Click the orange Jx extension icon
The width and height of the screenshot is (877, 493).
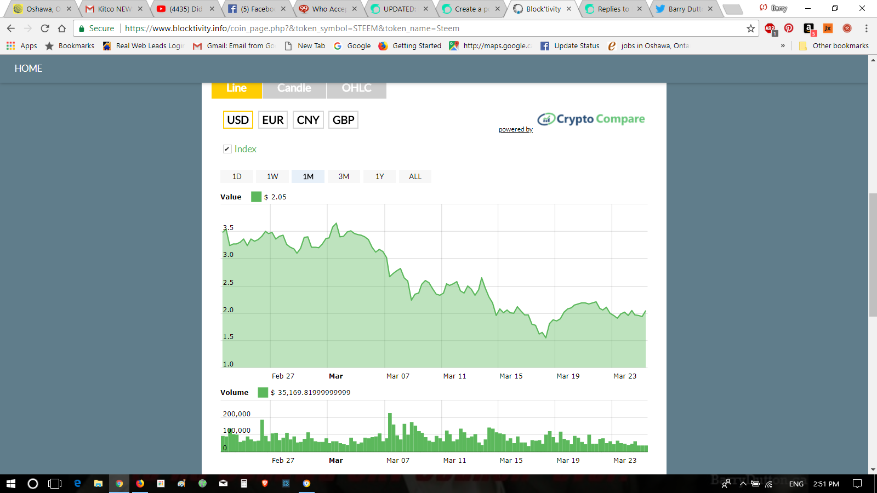pos(828,28)
